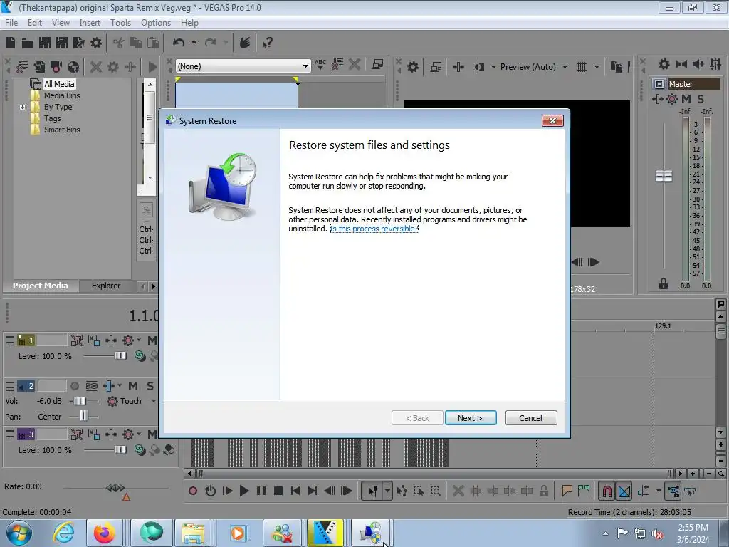The height and width of the screenshot is (547, 729).
Task: Click the What's This help icon
Action: 267,43
